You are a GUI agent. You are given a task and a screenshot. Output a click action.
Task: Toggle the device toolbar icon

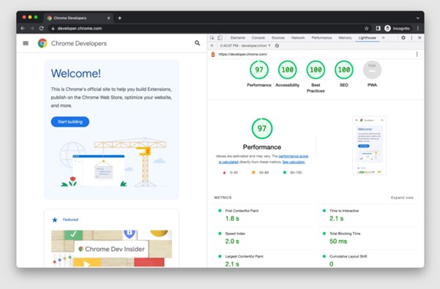220,37
